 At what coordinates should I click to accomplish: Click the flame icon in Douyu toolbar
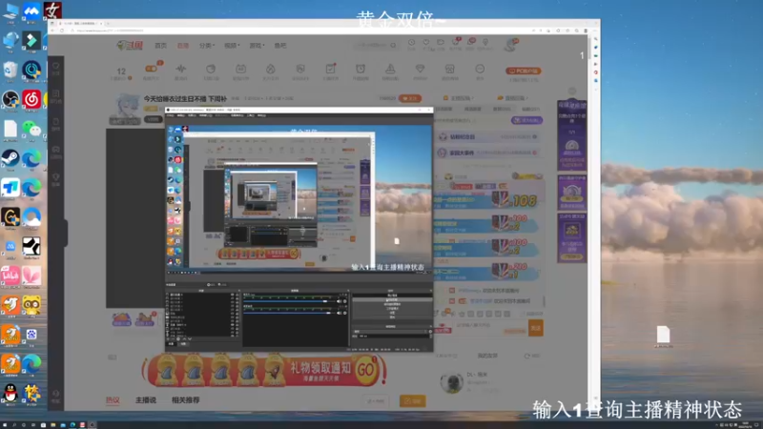pyautogui.click(x=271, y=69)
